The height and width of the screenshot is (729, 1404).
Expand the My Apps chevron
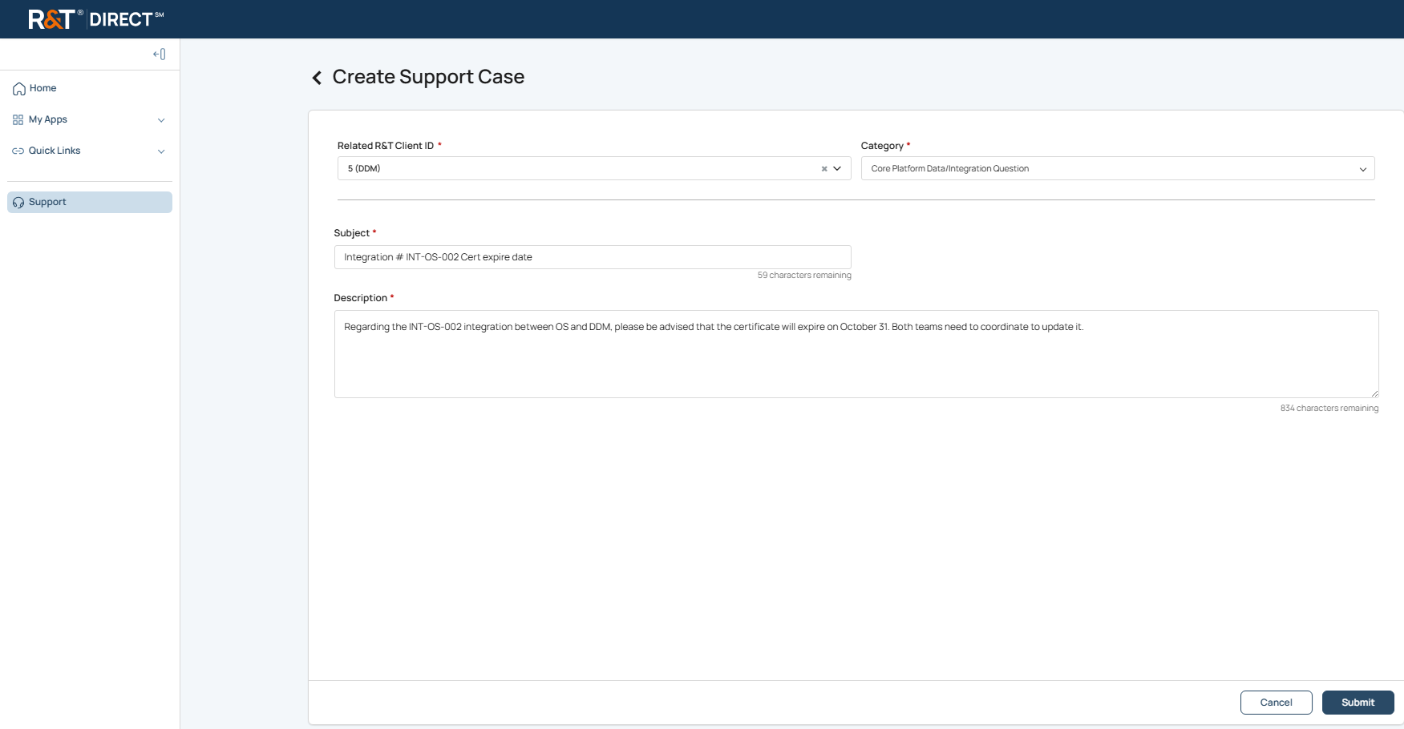coord(161,120)
